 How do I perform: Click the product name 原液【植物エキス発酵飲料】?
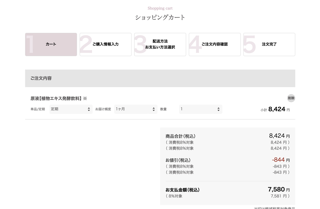(x=56, y=98)
